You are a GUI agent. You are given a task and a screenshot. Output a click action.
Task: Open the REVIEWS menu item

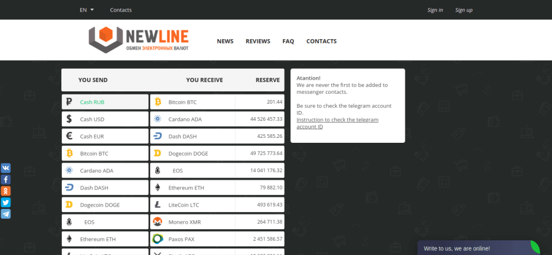(x=258, y=41)
